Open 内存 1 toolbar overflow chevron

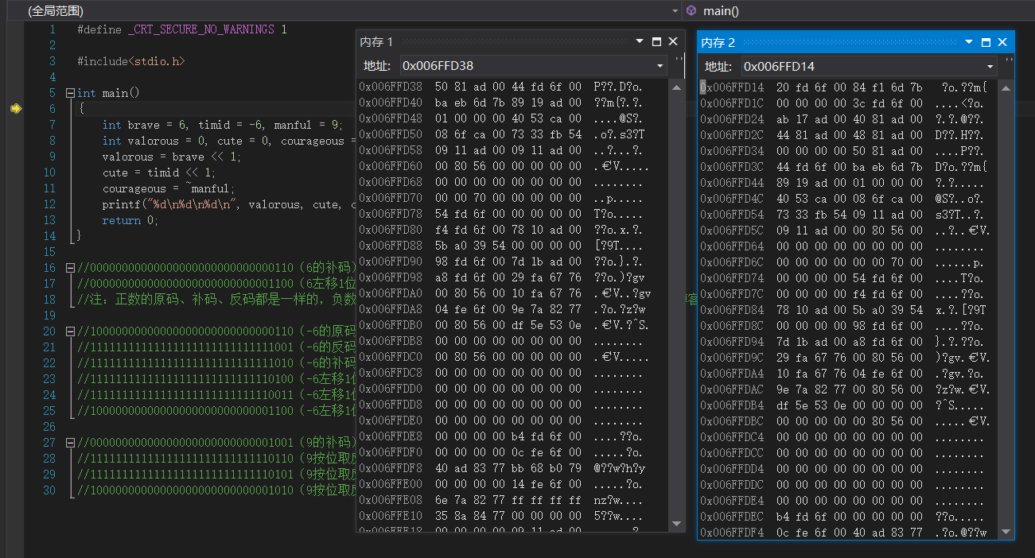[679, 60]
